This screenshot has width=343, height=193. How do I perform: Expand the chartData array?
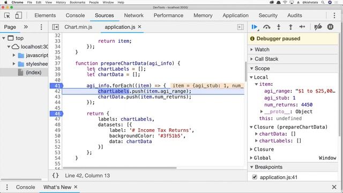coord(256,134)
